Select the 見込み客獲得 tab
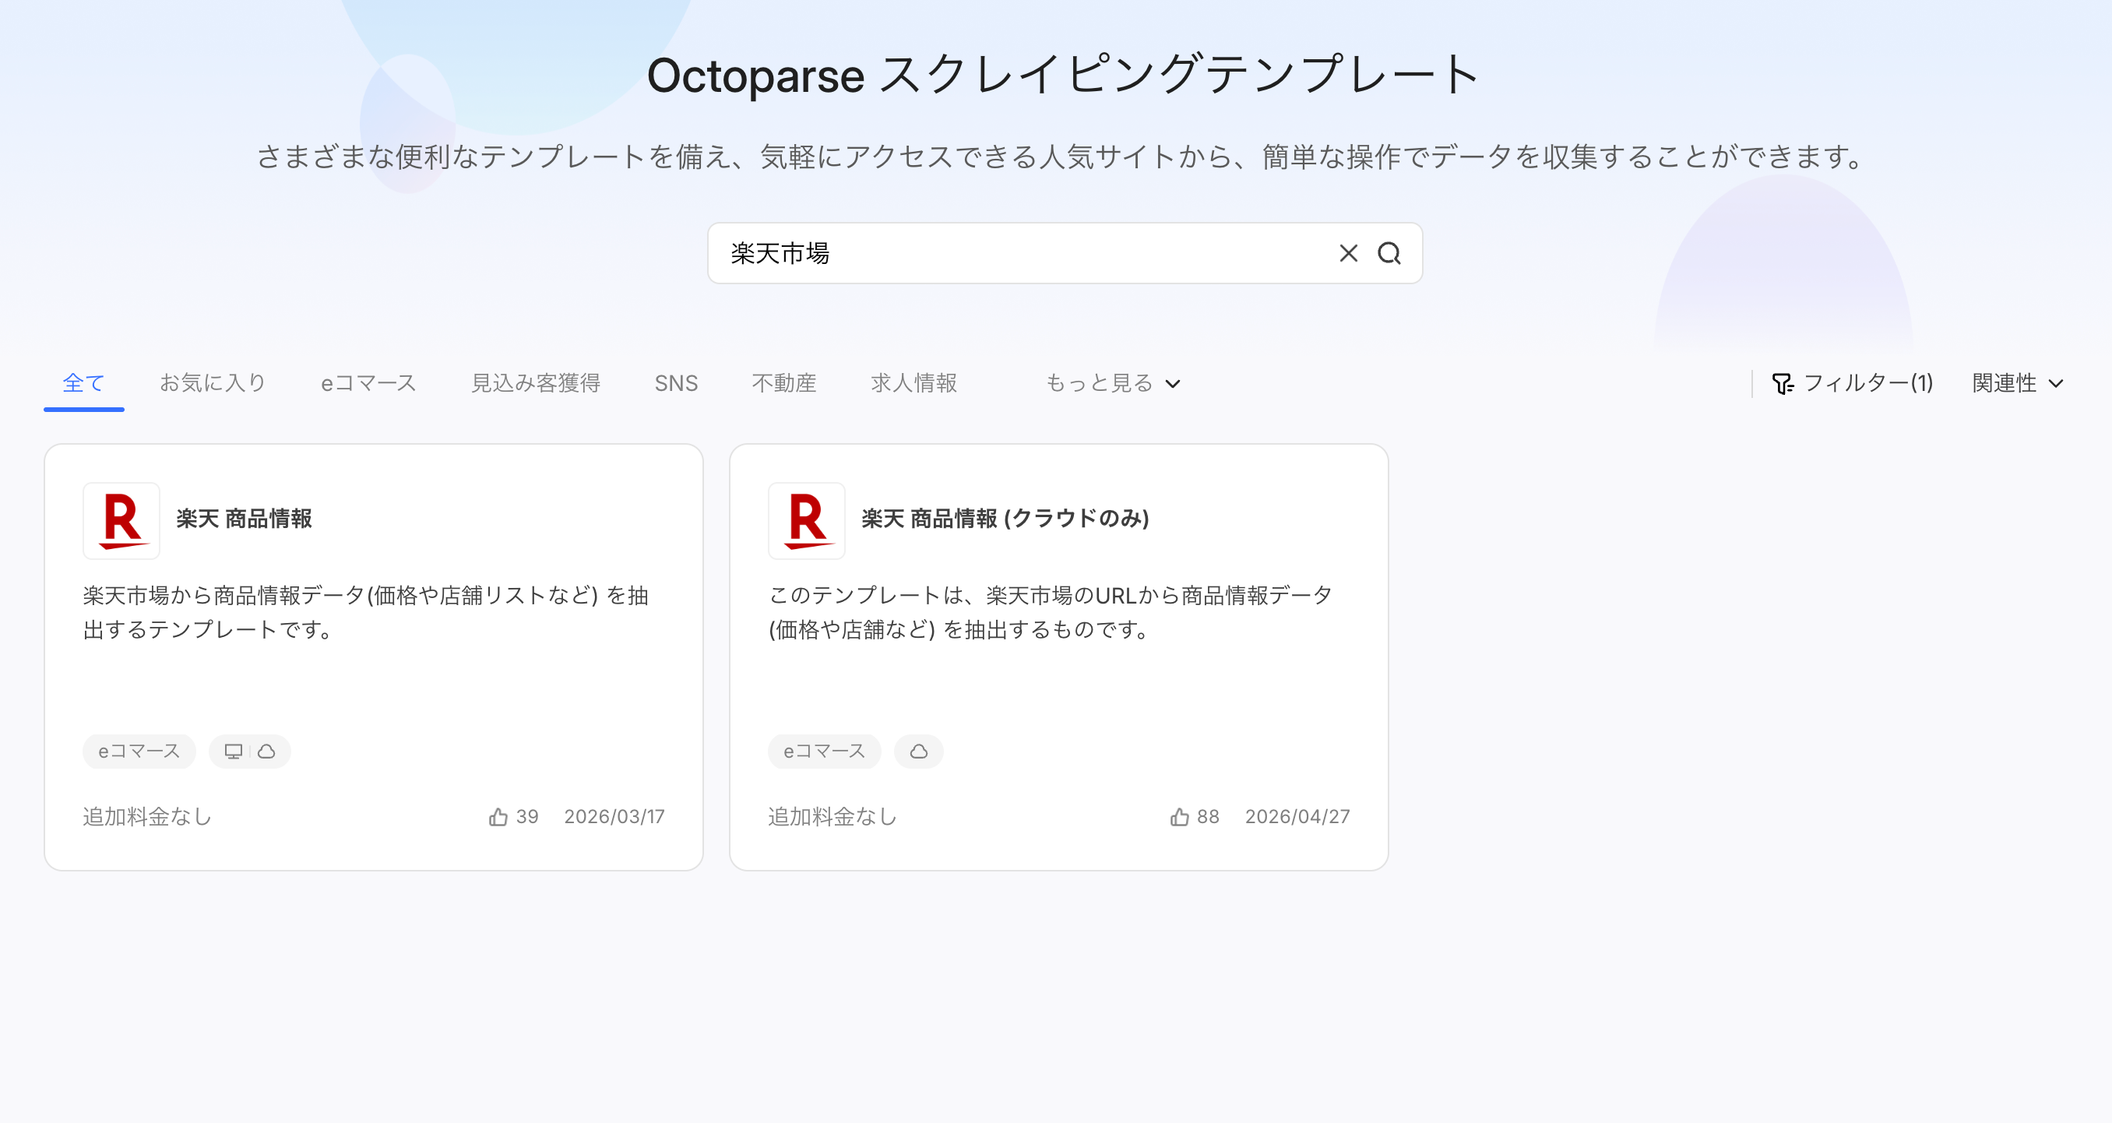Screen dimensions: 2112x1123 pos(535,383)
